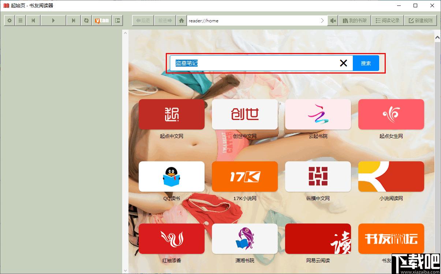Viewport: 441px width, 274px height.
Task: Open 纵横中文网 tile
Action: point(318,176)
